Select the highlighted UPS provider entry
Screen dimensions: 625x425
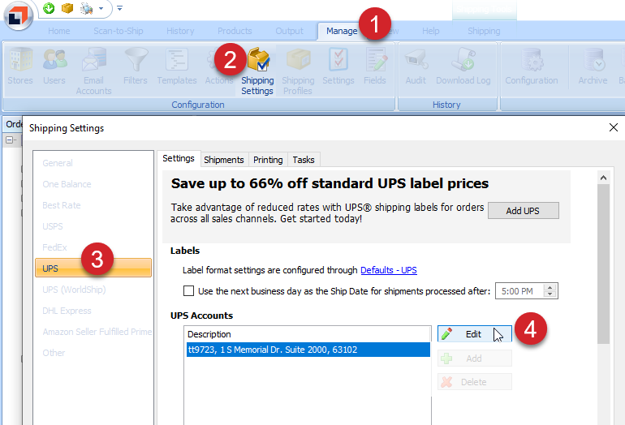pyautogui.click(x=93, y=268)
